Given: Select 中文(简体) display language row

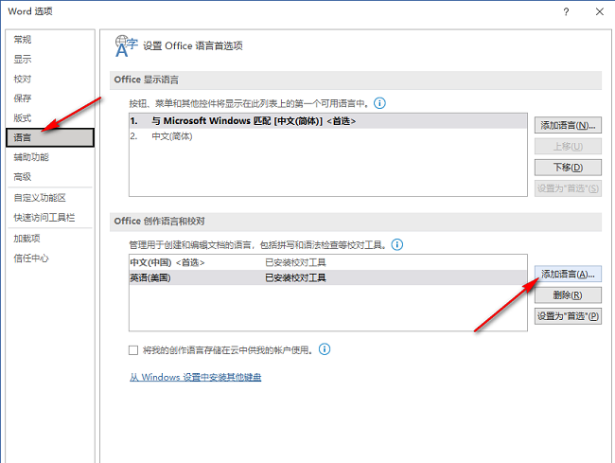Looking at the screenshot, I should (x=328, y=136).
